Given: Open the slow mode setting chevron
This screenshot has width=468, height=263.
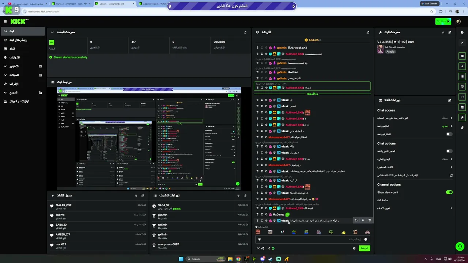Looking at the screenshot, I should coord(451,159).
